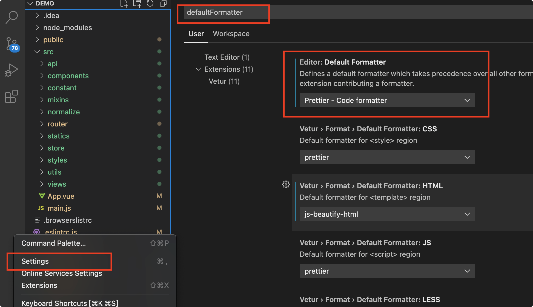Click the New File icon in explorer header
The image size is (533, 307).
tap(124, 4)
